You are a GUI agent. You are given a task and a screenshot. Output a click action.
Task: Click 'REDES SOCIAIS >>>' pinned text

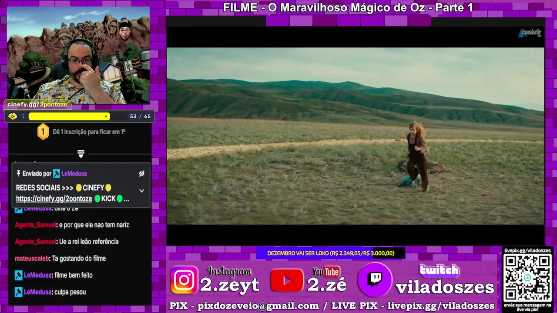coord(44,188)
